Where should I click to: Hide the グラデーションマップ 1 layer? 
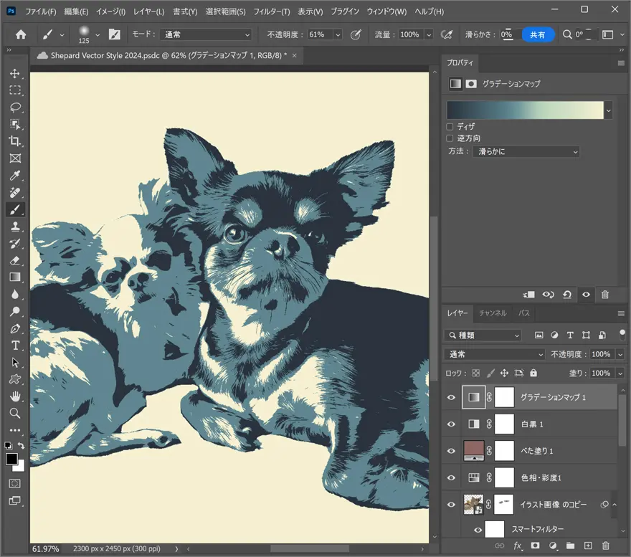(451, 396)
